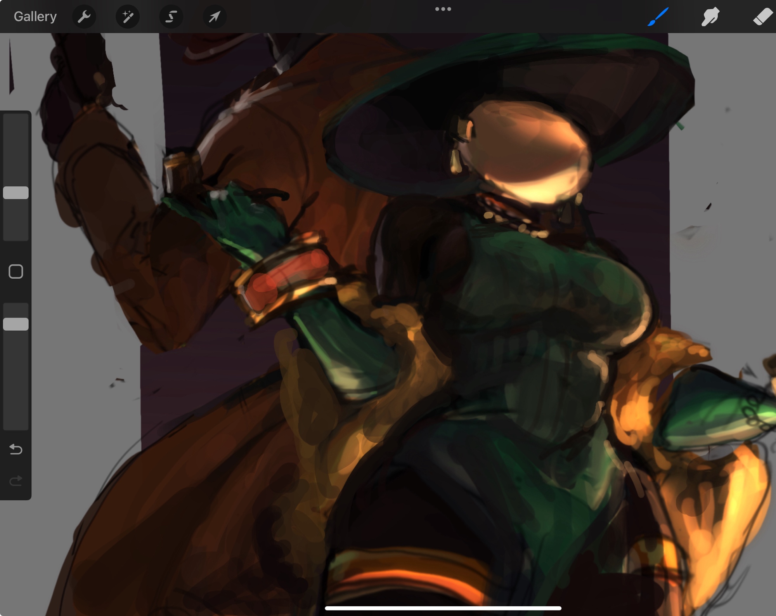Select the Smudge finger tool
The width and height of the screenshot is (776, 616).
(710, 17)
